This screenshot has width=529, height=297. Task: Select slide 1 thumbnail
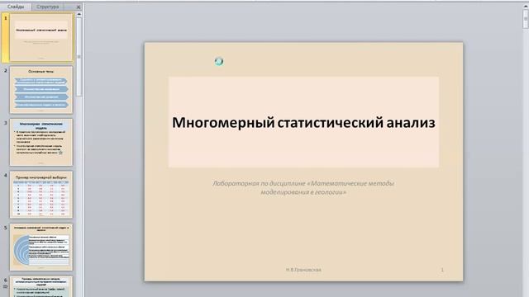point(41,38)
